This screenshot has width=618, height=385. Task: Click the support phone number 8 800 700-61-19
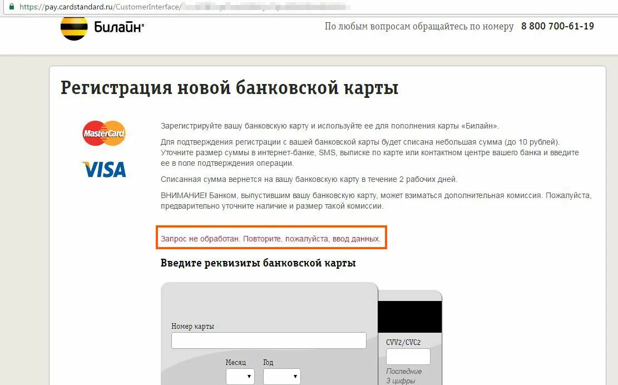[557, 26]
